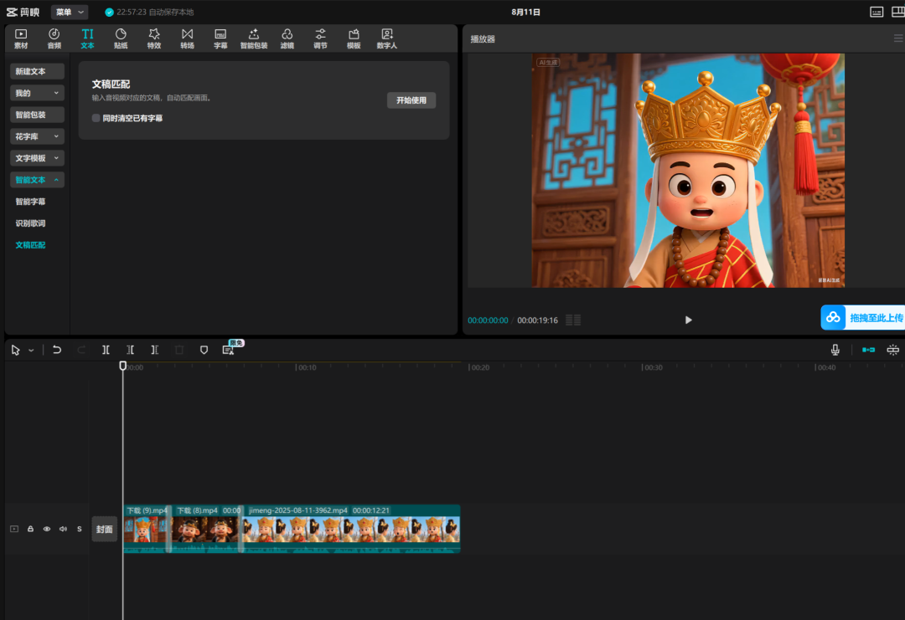Select the pointer selection tool
The image size is (905, 620).
[16, 350]
